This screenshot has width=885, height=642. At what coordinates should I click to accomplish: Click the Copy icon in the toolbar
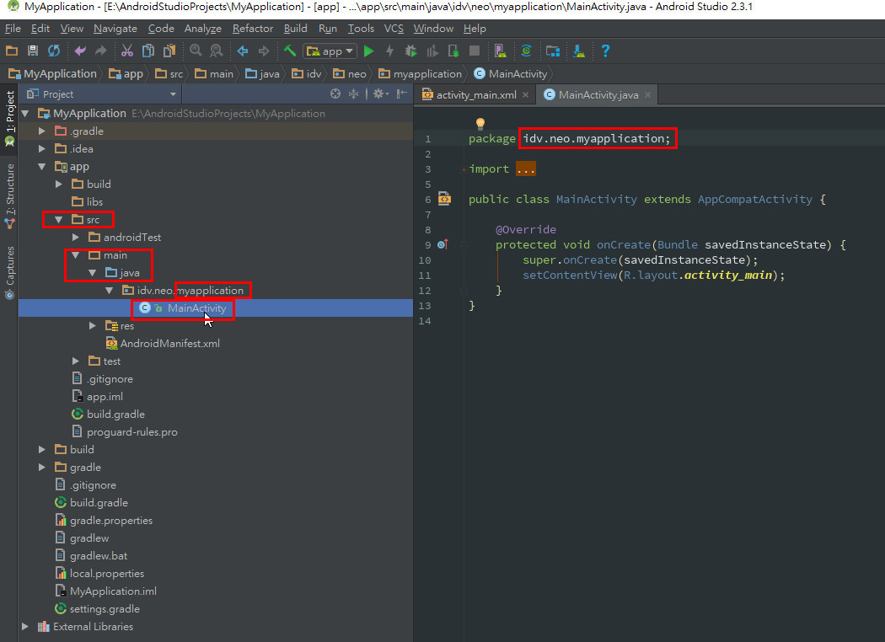[147, 51]
